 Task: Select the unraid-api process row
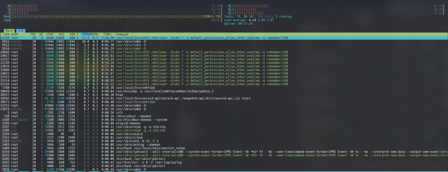click(224, 99)
